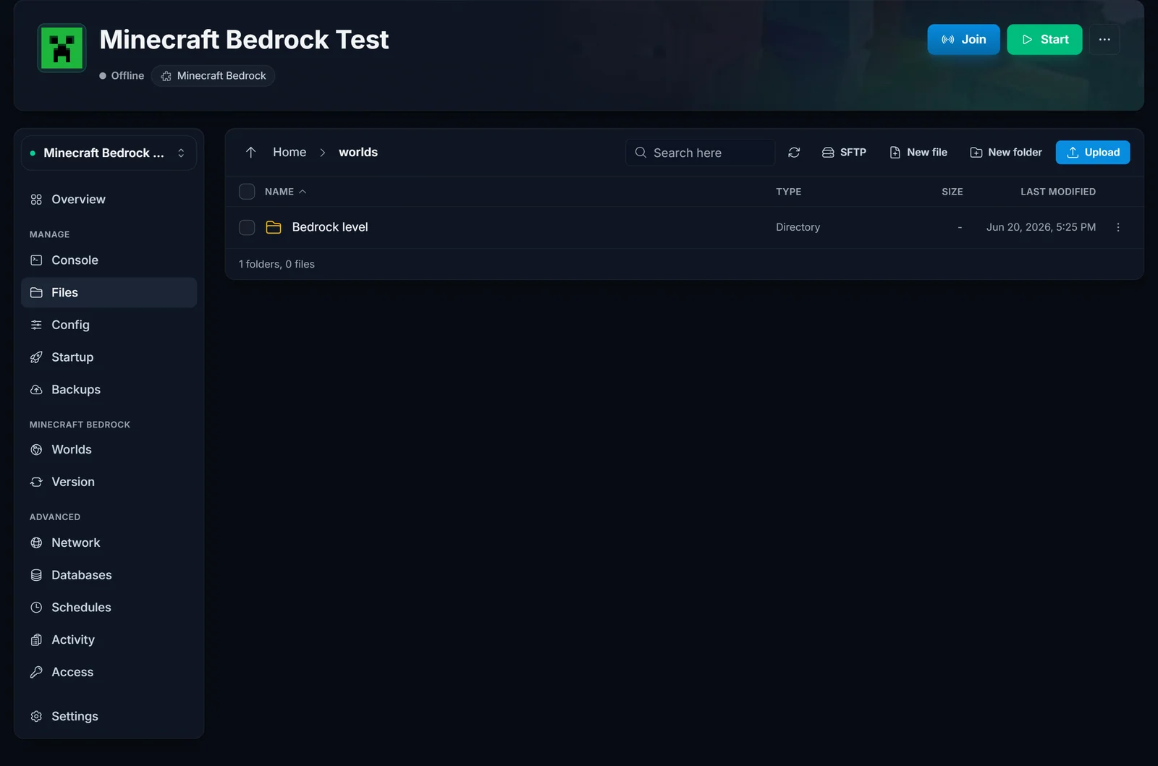Open server Settings

coord(109,717)
